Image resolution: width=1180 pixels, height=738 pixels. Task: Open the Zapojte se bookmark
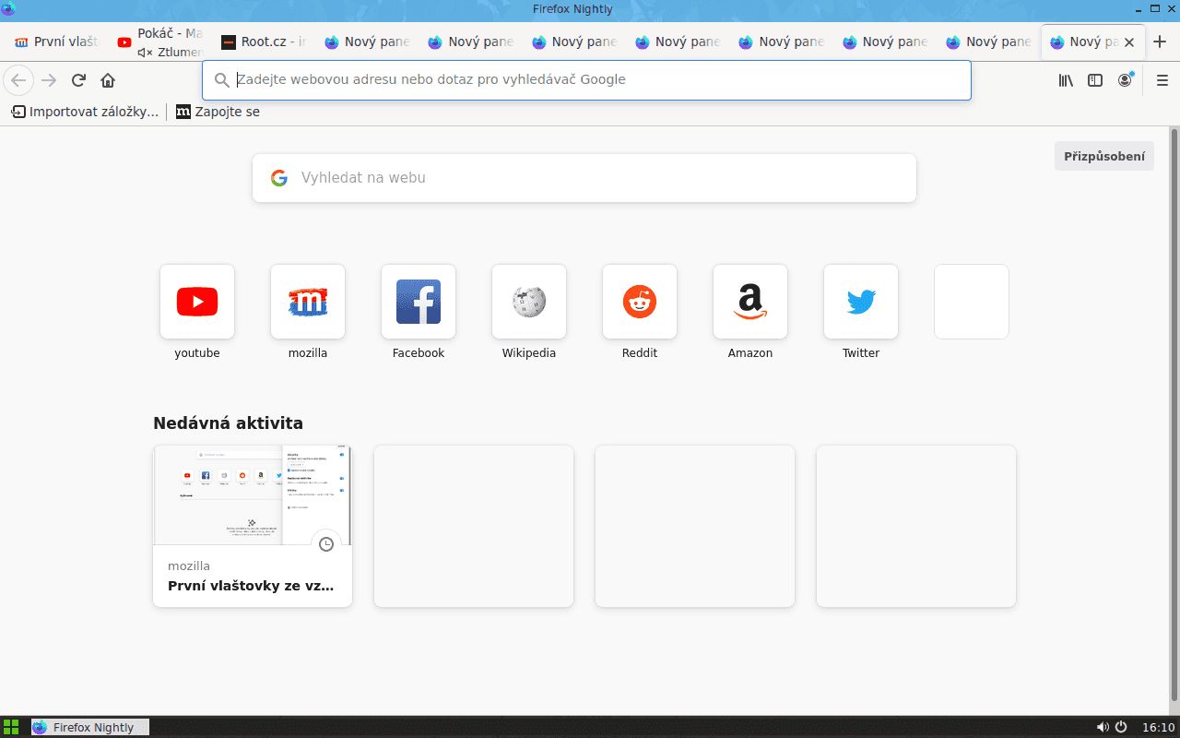[218, 112]
